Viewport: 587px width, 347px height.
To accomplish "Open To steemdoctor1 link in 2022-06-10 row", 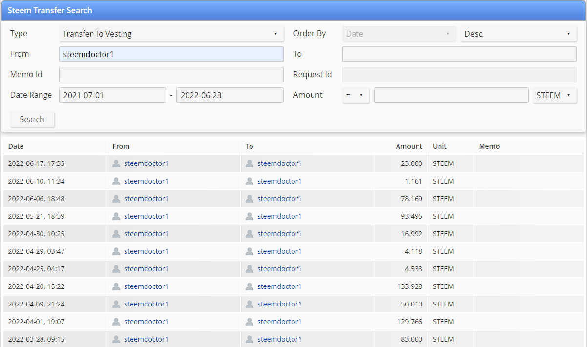I will [279, 181].
